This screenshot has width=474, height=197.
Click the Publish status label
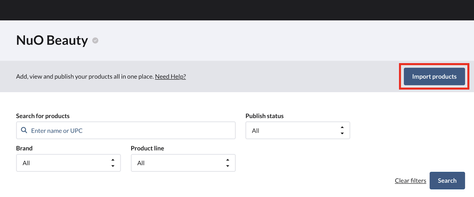click(x=265, y=116)
